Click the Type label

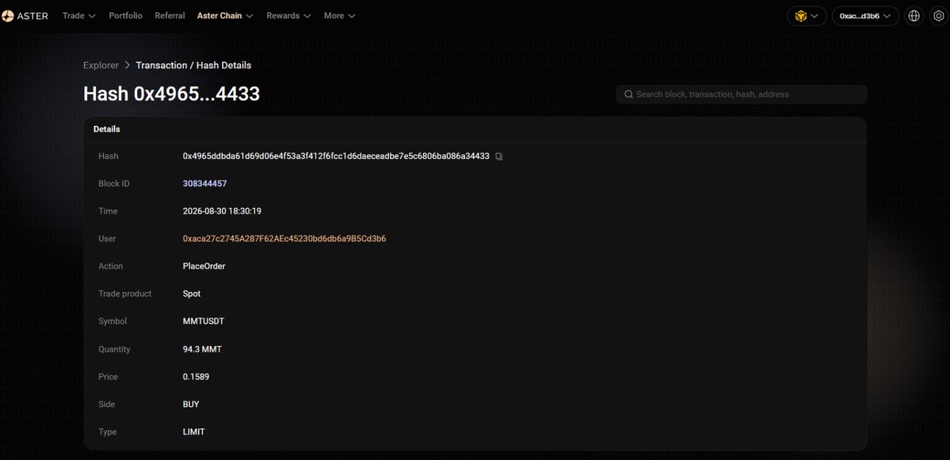(107, 432)
